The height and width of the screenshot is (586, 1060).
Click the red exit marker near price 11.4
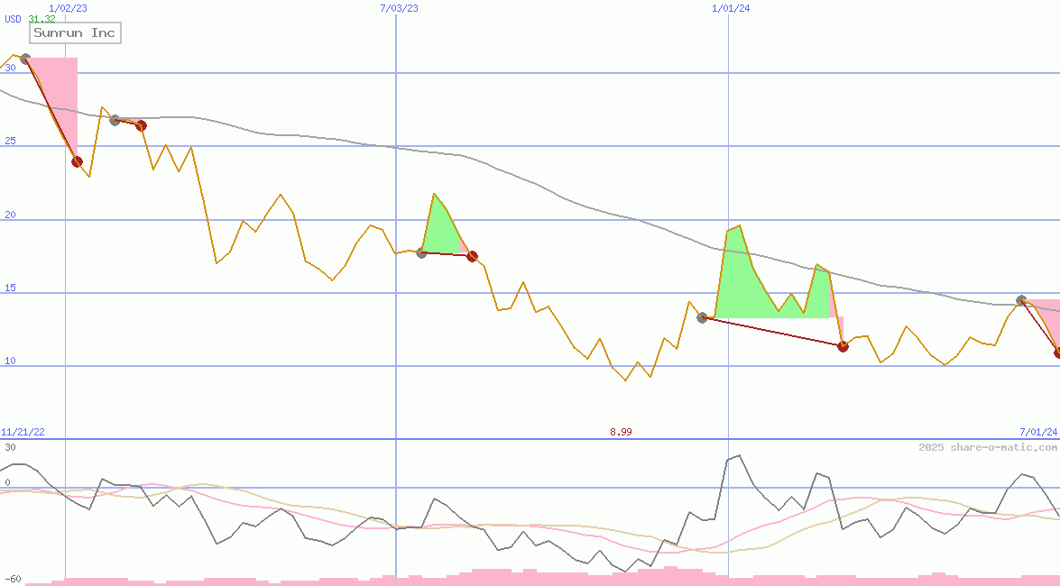coord(843,346)
